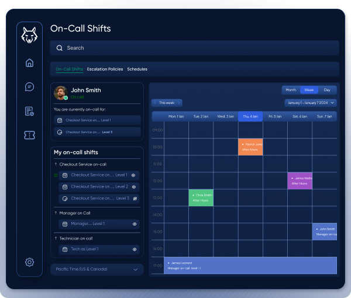Switch calendar to Month view
The width and height of the screenshot is (351, 298).
click(x=290, y=90)
